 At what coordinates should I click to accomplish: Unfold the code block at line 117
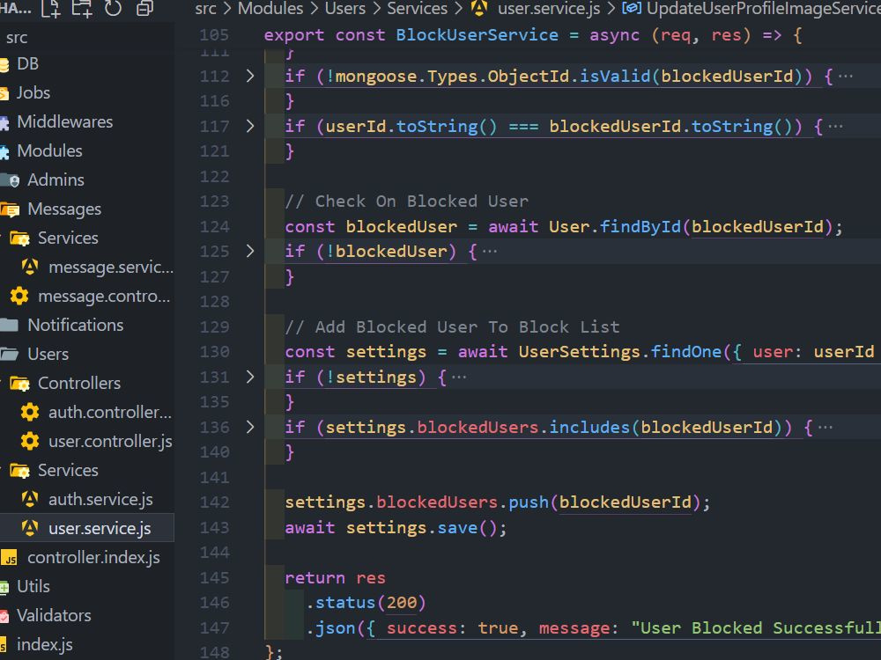[250, 126]
